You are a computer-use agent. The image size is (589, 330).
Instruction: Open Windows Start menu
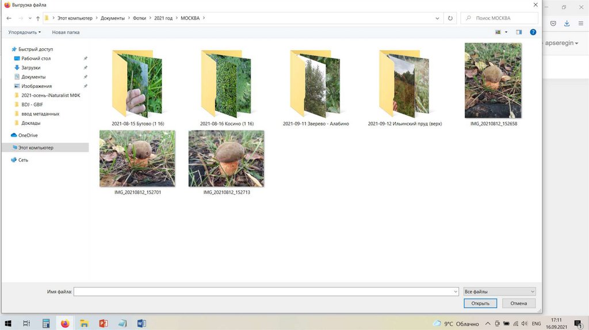point(8,323)
